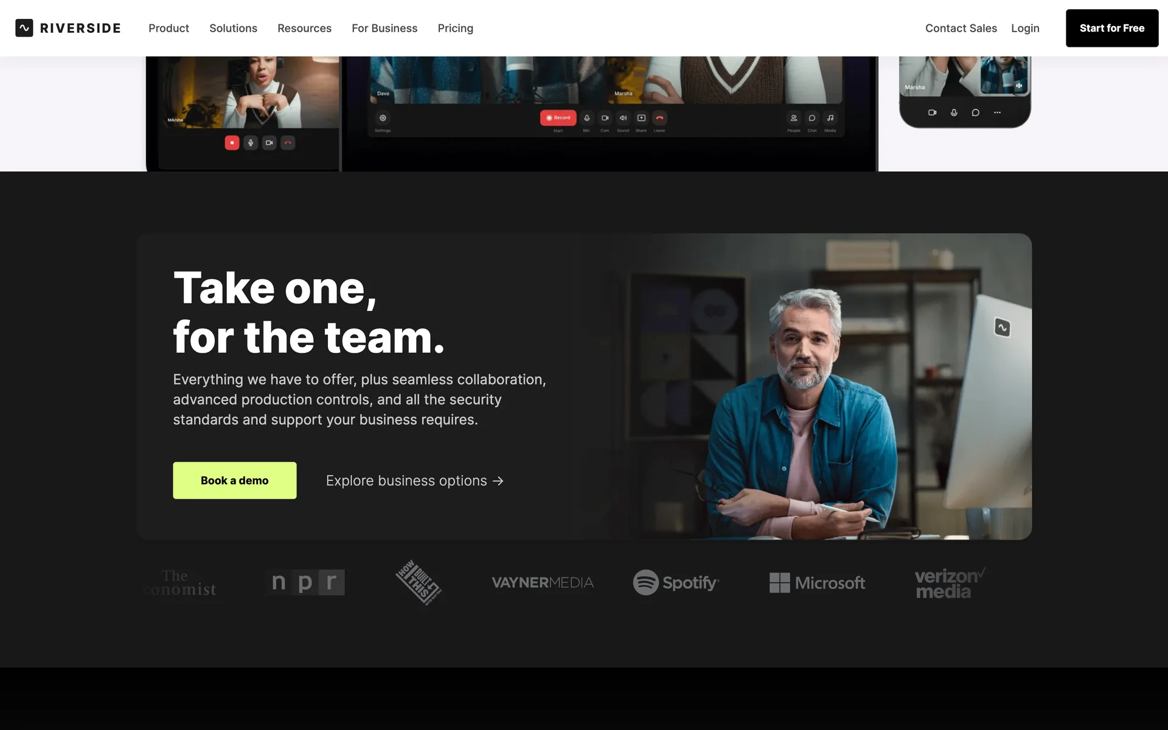The width and height of the screenshot is (1168, 730).
Task: Click the Cam icon in studio toolbar
Action: pyautogui.click(x=605, y=118)
